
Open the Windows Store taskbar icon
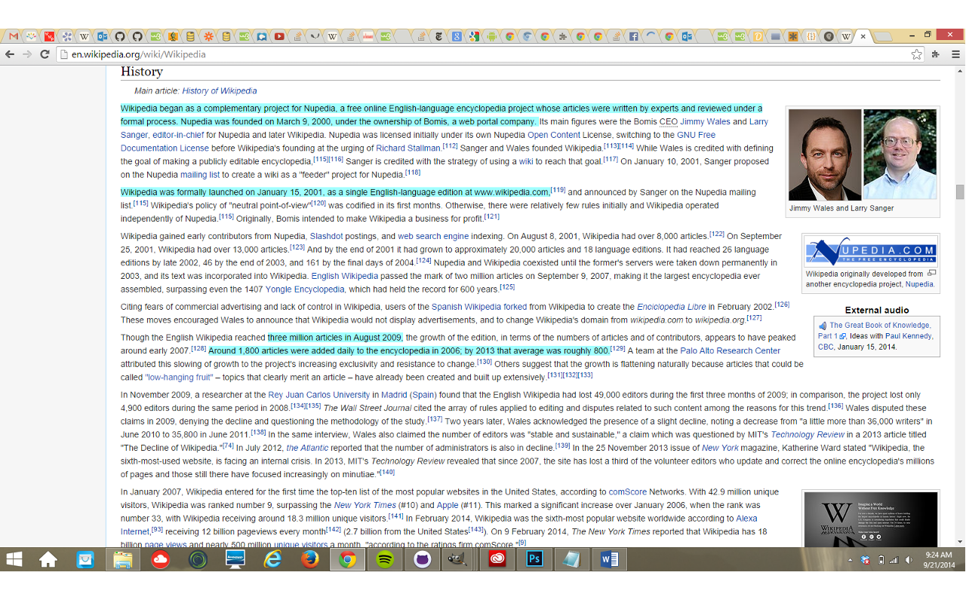pyautogui.click(x=85, y=559)
